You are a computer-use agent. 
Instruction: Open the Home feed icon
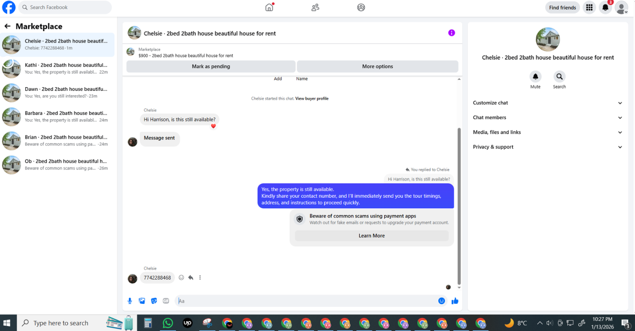[x=269, y=7]
